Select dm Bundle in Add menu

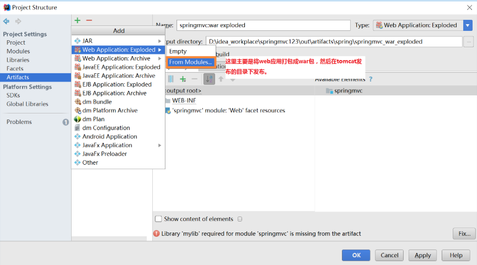pos(119,102)
